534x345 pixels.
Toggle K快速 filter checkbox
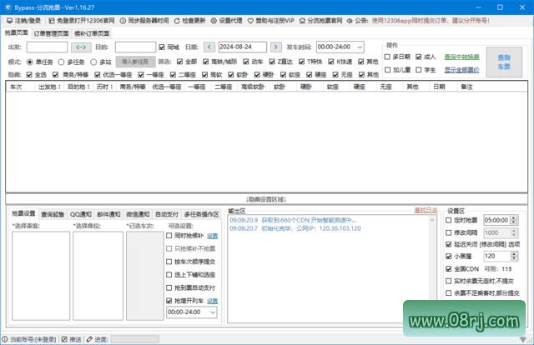pyautogui.click(x=331, y=62)
